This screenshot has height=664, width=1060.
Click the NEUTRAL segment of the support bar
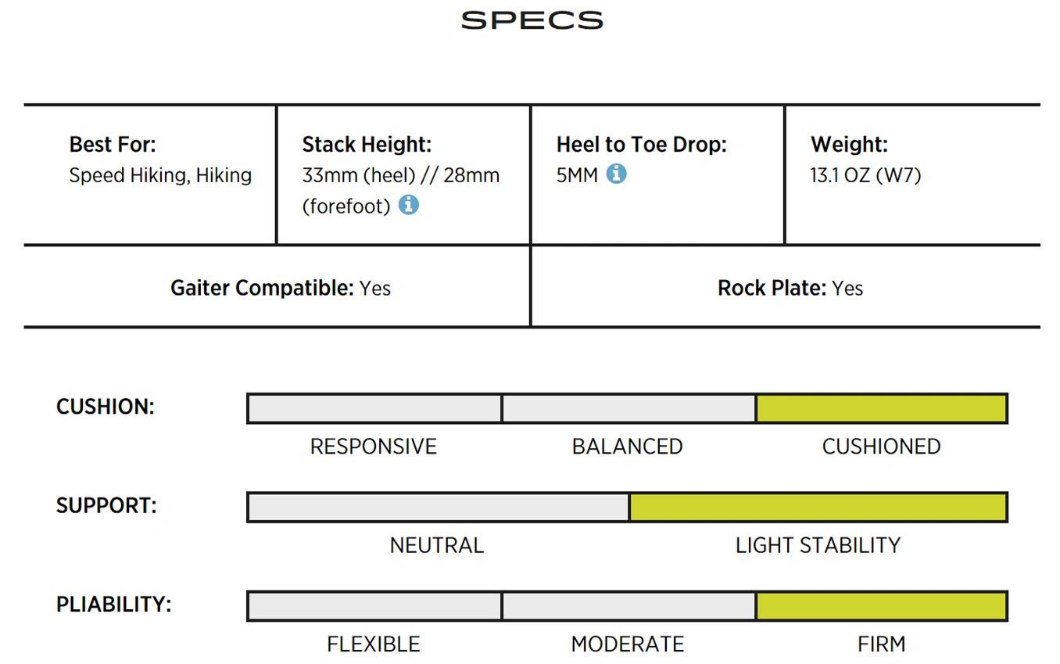pos(438,508)
